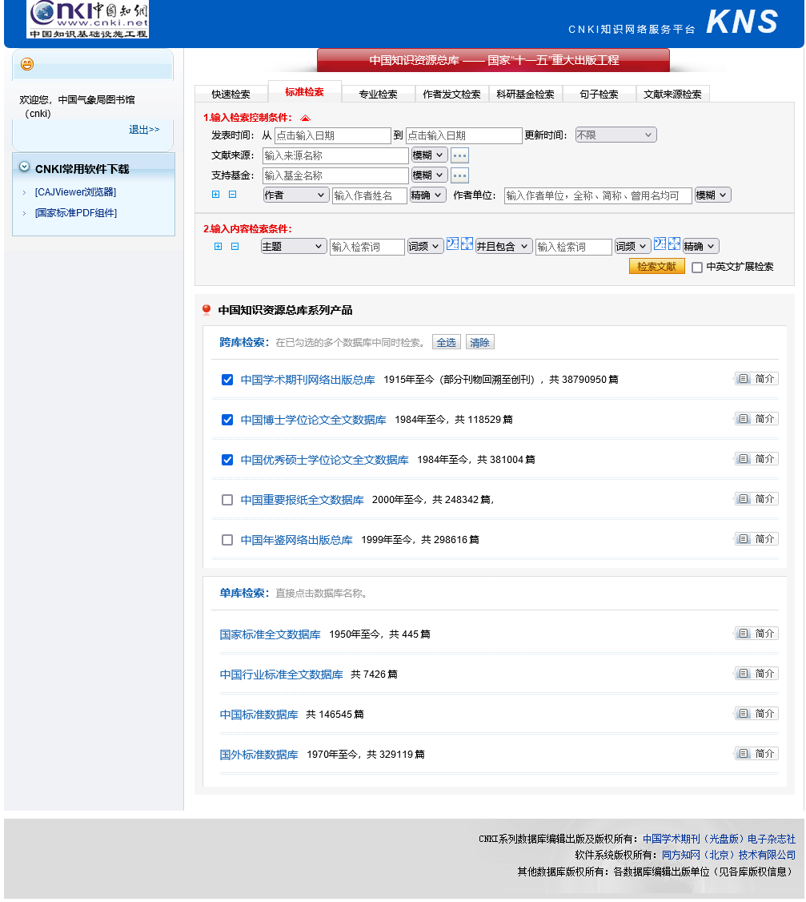Switch to the 科研基金检索 tab
This screenshot has height=902, width=806.
525,93
